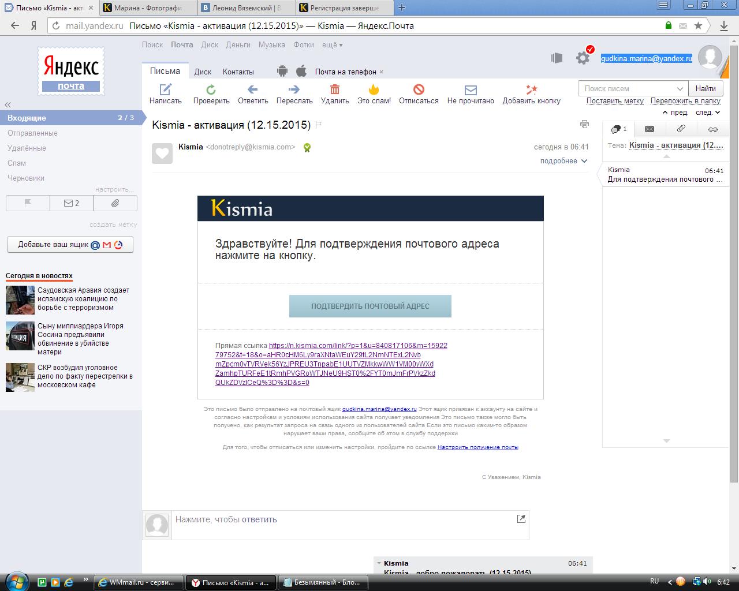Open the search options dropdown arrow
The height and width of the screenshot is (591, 739).
[680, 88]
